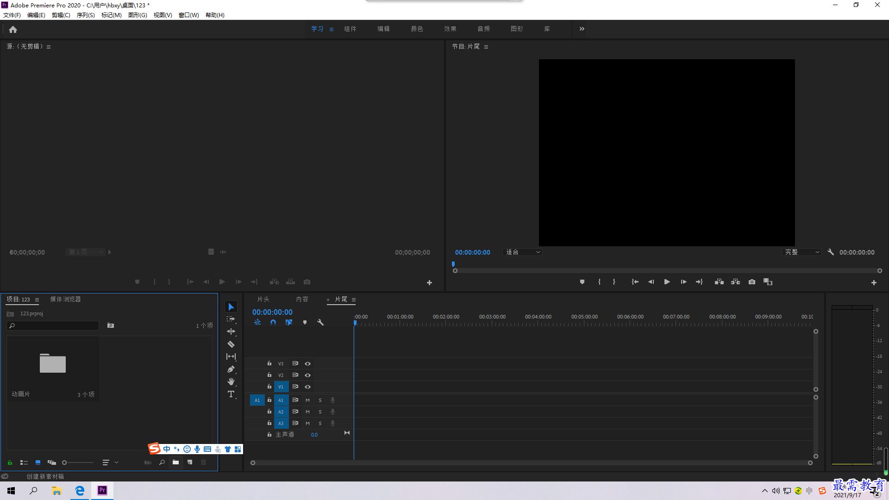889x500 pixels.
Task: Select the Type tool
Action: (231, 394)
